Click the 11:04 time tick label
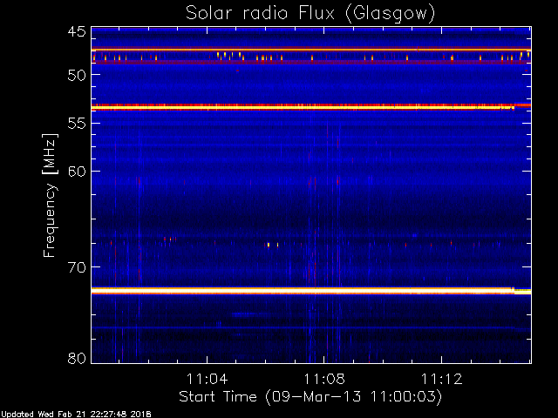Image resolution: width=558 pixels, height=418 pixels. pyautogui.click(x=208, y=379)
